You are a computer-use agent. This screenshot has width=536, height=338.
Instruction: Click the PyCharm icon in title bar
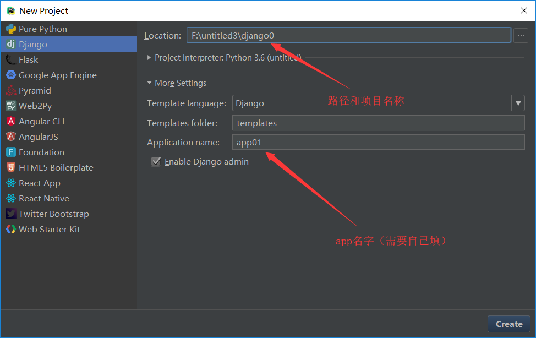pyautogui.click(x=11, y=10)
